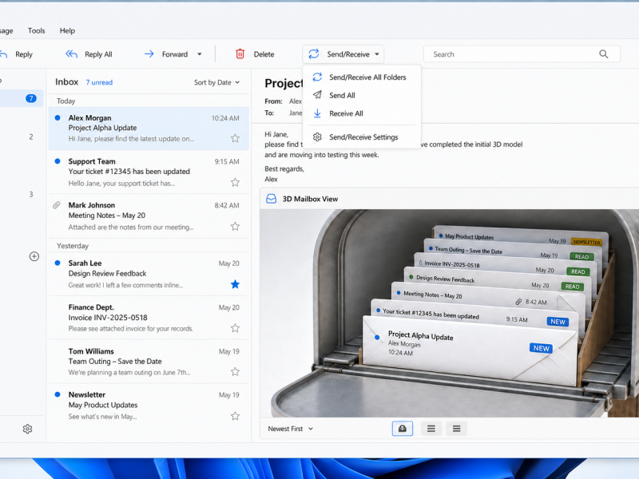Open the Tools menu
The height and width of the screenshot is (479, 639).
pos(36,30)
